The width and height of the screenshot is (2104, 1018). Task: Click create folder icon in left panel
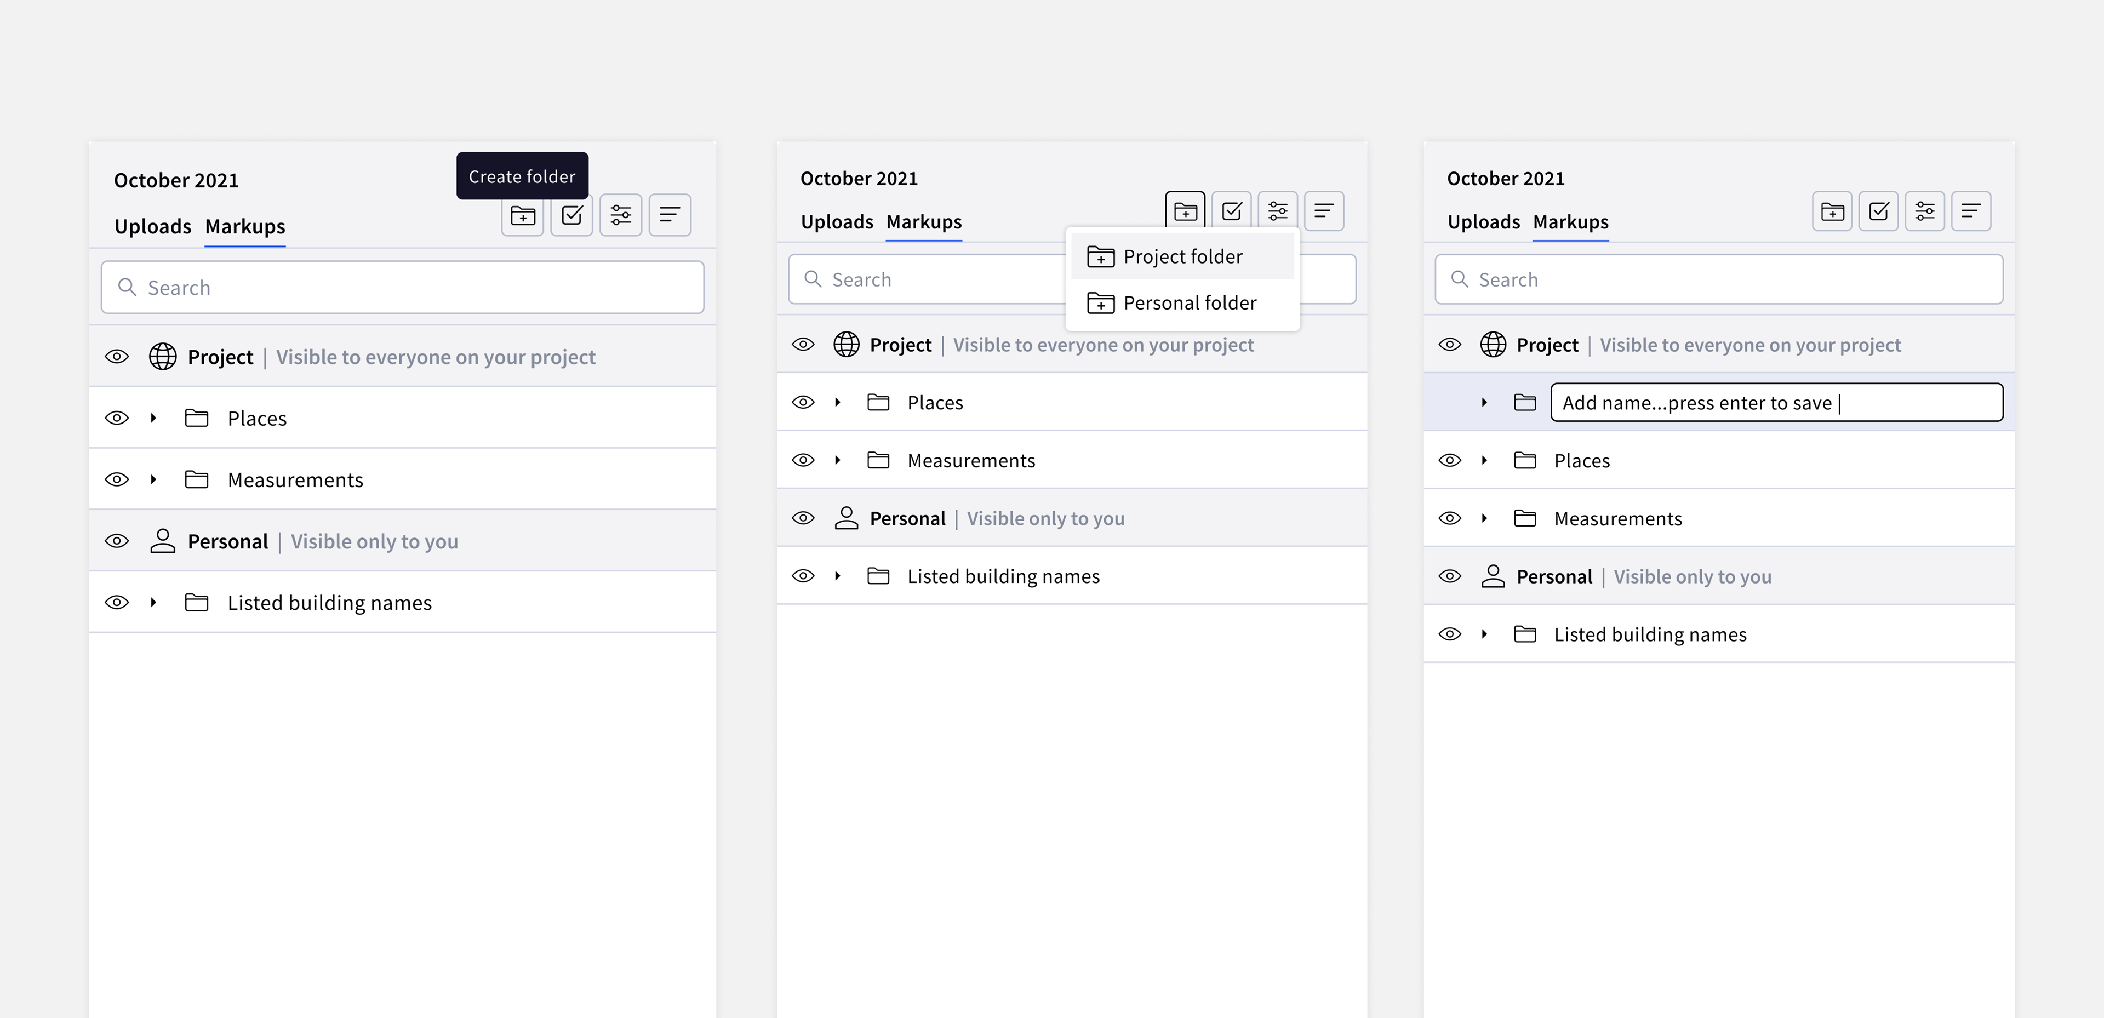coord(523,216)
